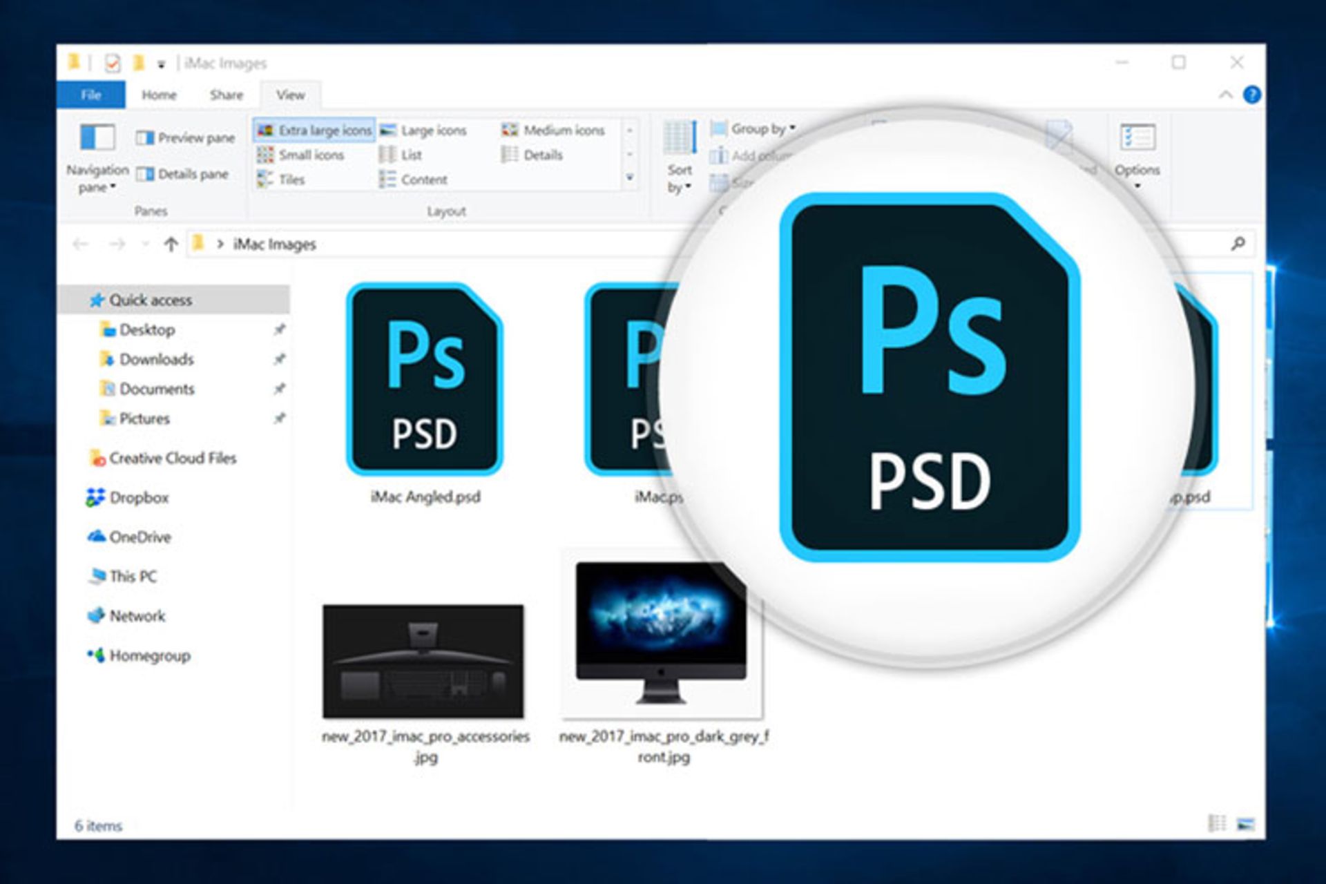Viewport: 1326px width, 884px height.
Task: Open the File menu tab
Action: [x=91, y=95]
